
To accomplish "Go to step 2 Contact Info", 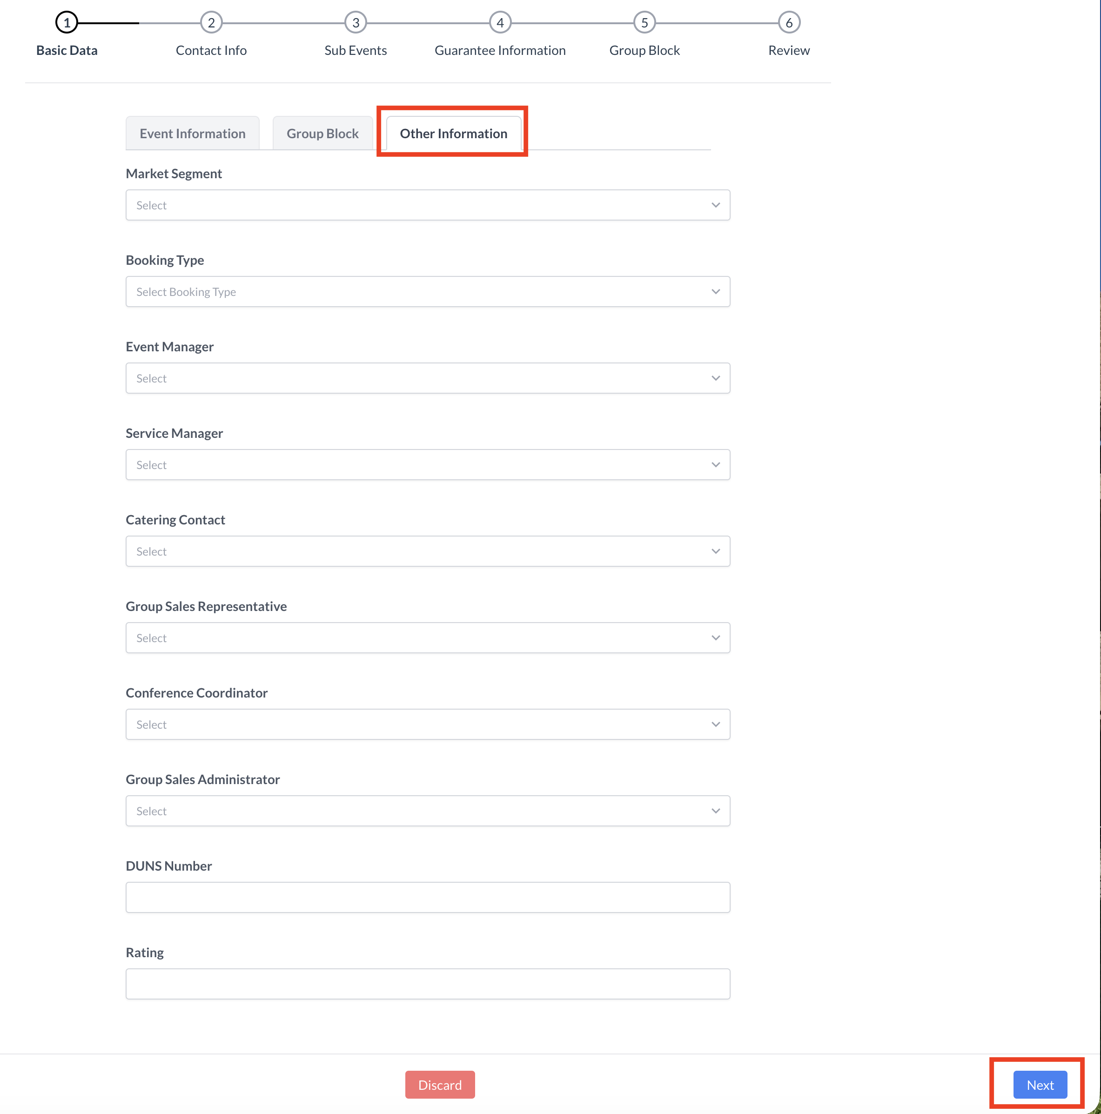I will (211, 23).
